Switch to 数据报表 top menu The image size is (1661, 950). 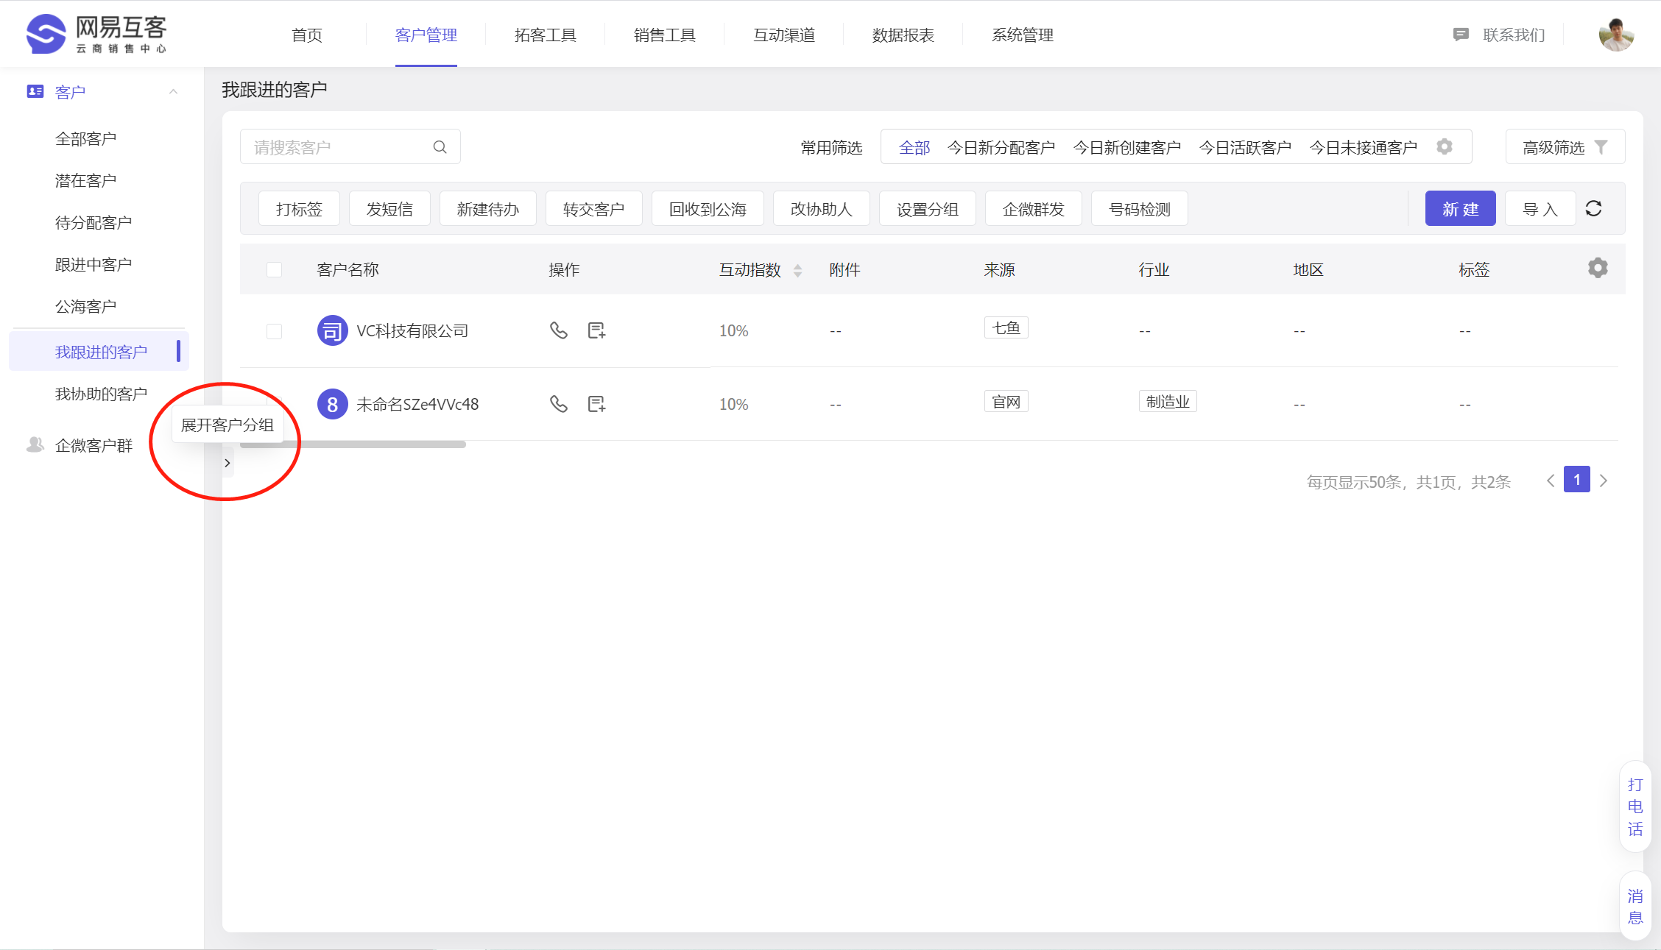903,35
